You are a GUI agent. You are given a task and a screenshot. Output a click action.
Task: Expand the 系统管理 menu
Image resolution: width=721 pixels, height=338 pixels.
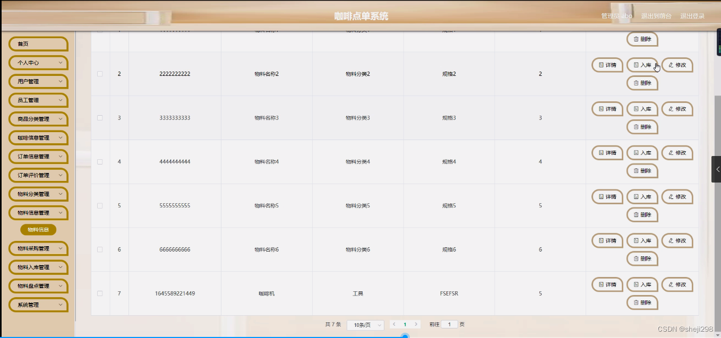tap(38, 304)
